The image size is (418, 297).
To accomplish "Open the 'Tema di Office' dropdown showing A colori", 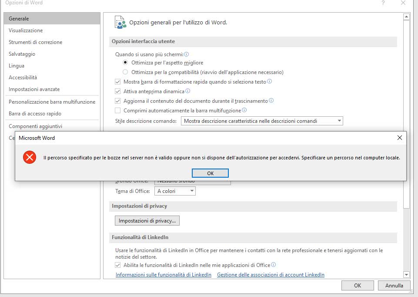I will [x=175, y=191].
